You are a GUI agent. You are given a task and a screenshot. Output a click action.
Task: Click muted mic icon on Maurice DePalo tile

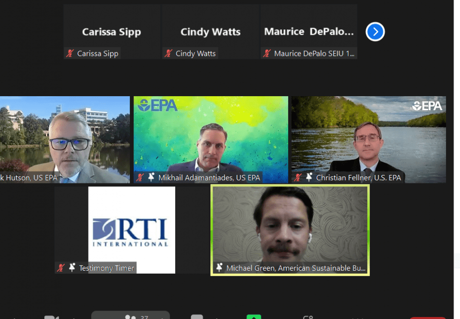pyautogui.click(x=267, y=53)
